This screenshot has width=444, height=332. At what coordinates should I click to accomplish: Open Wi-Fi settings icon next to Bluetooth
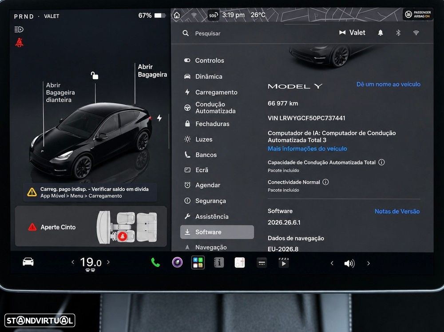416,33
